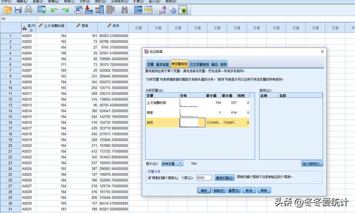Open the 数据(D) menu
This screenshot has width=355, height=213.
(54, 1)
